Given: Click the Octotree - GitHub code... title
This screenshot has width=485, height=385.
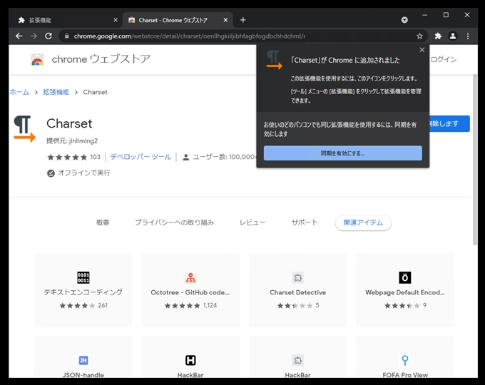Looking at the screenshot, I should 190,292.
